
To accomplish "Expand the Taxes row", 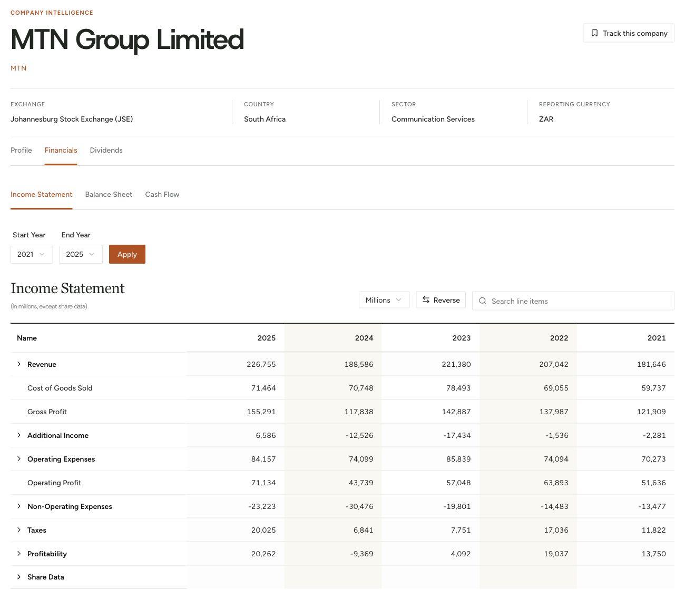I will (x=19, y=530).
